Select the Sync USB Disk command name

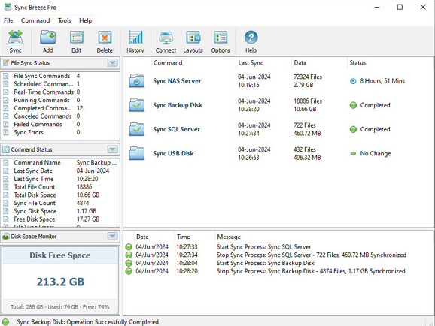pos(173,153)
